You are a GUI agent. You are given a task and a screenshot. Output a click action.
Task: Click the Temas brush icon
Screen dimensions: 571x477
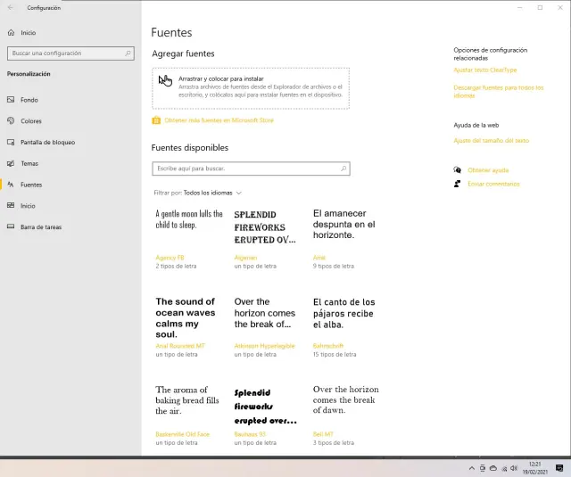[x=11, y=164]
